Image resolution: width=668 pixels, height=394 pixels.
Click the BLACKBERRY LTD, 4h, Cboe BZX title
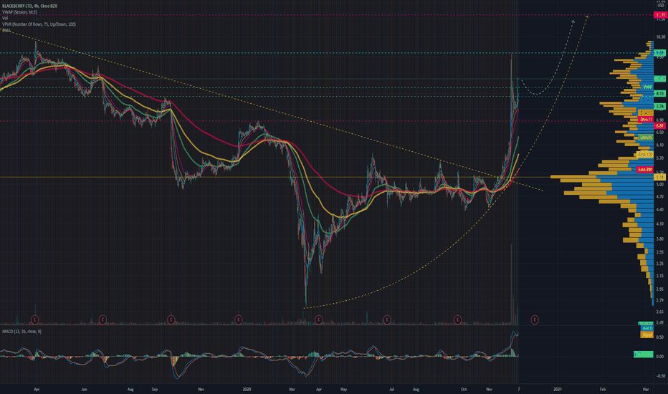[x=29, y=6]
